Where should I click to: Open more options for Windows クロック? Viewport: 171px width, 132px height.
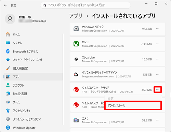tap(158, 29)
